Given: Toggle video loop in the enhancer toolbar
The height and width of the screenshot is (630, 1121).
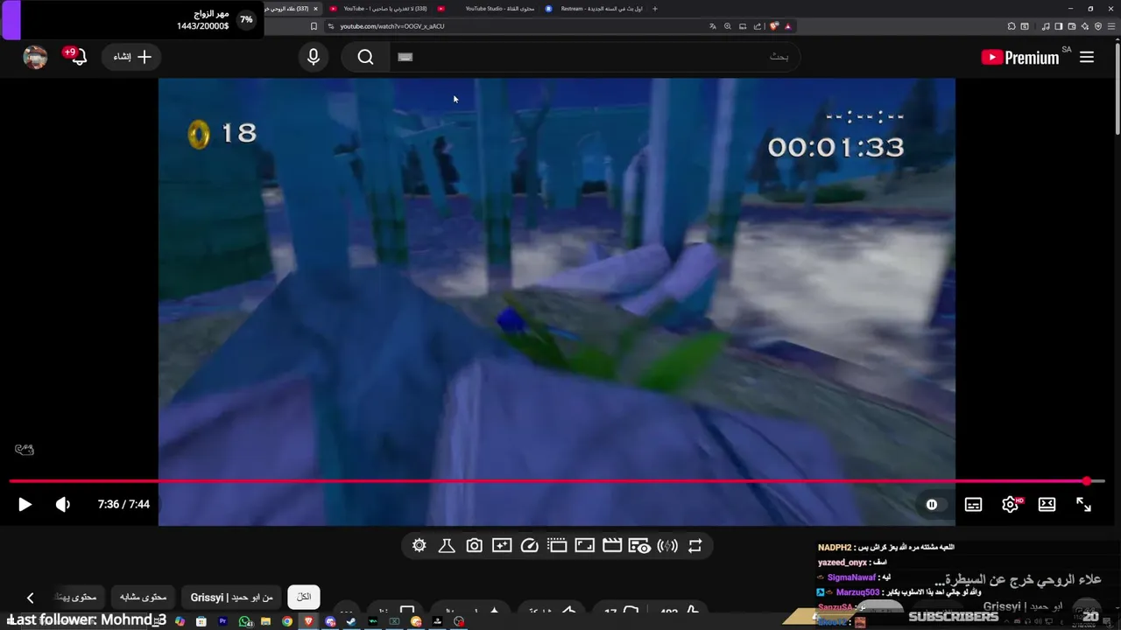Looking at the screenshot, I should coord(694,545).
